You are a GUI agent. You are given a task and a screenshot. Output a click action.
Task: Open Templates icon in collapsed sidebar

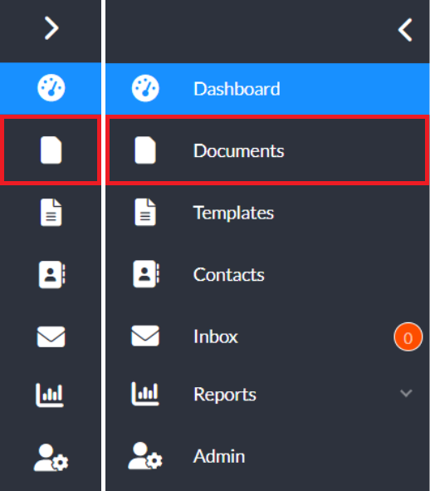[x=51, y=213]
